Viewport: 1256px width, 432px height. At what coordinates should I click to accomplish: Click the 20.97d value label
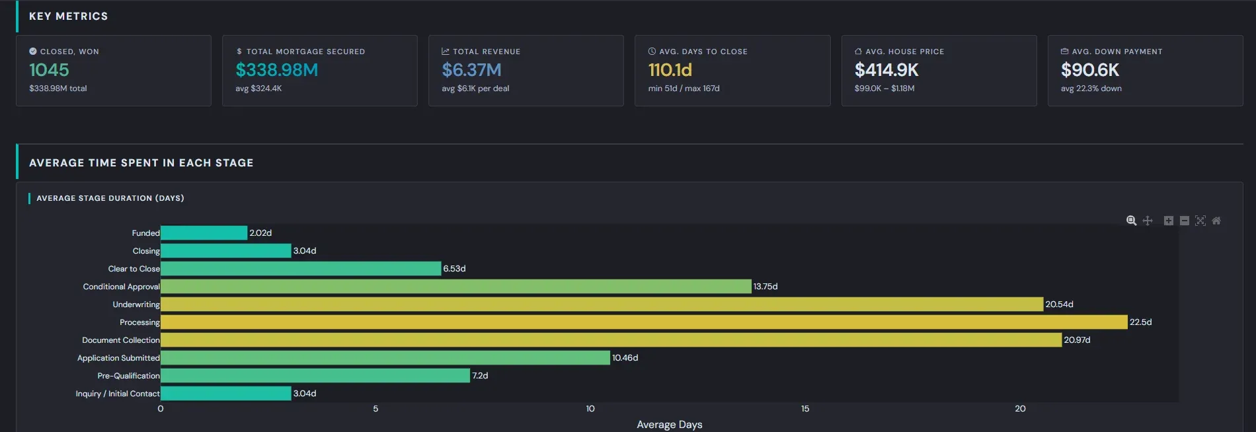point(1077,340)
